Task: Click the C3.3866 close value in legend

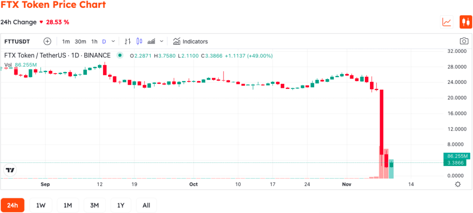Action: [x=212, y=56]
